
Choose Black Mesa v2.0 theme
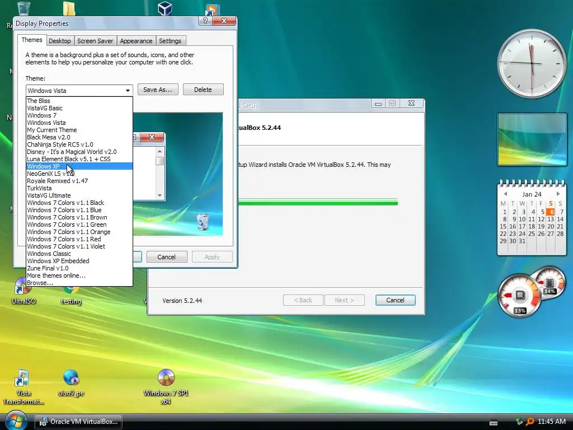tap(79, 137)
